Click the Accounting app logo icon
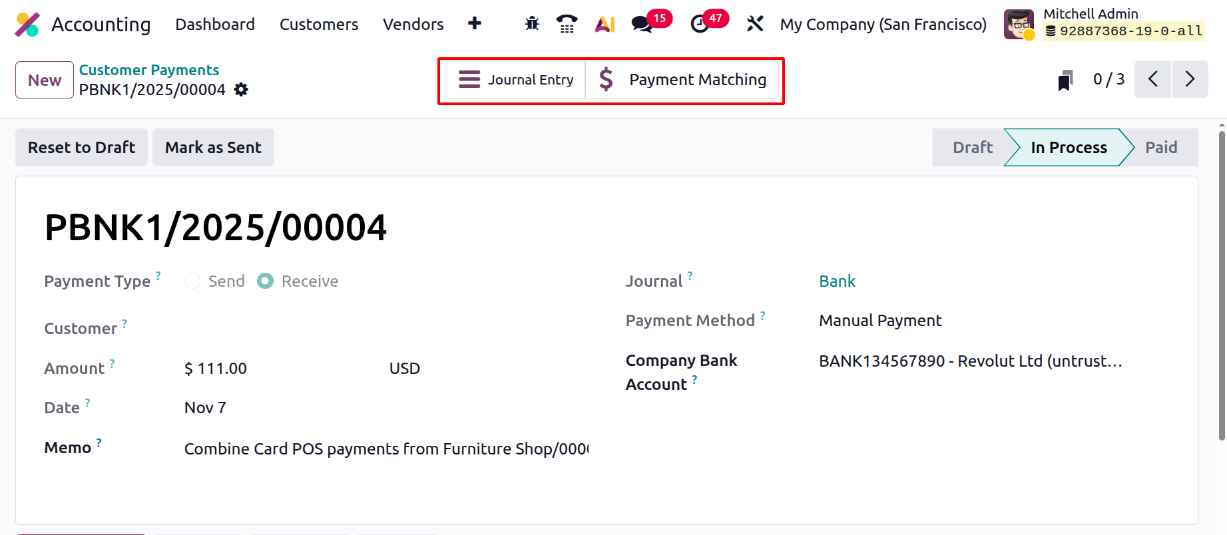 [x=27, y=25]
